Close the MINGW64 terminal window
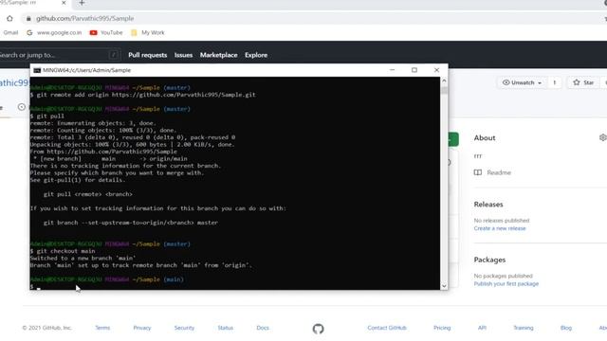This screenshot has width=607, height=341. pyautogui.click(x=436, y=70)
